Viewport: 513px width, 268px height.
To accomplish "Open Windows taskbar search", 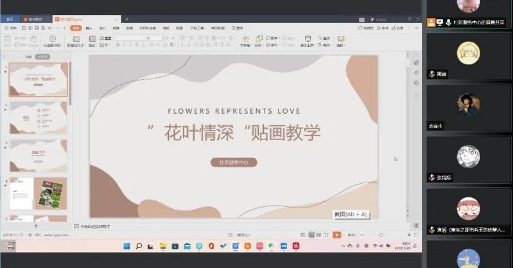I will point(139,246).
